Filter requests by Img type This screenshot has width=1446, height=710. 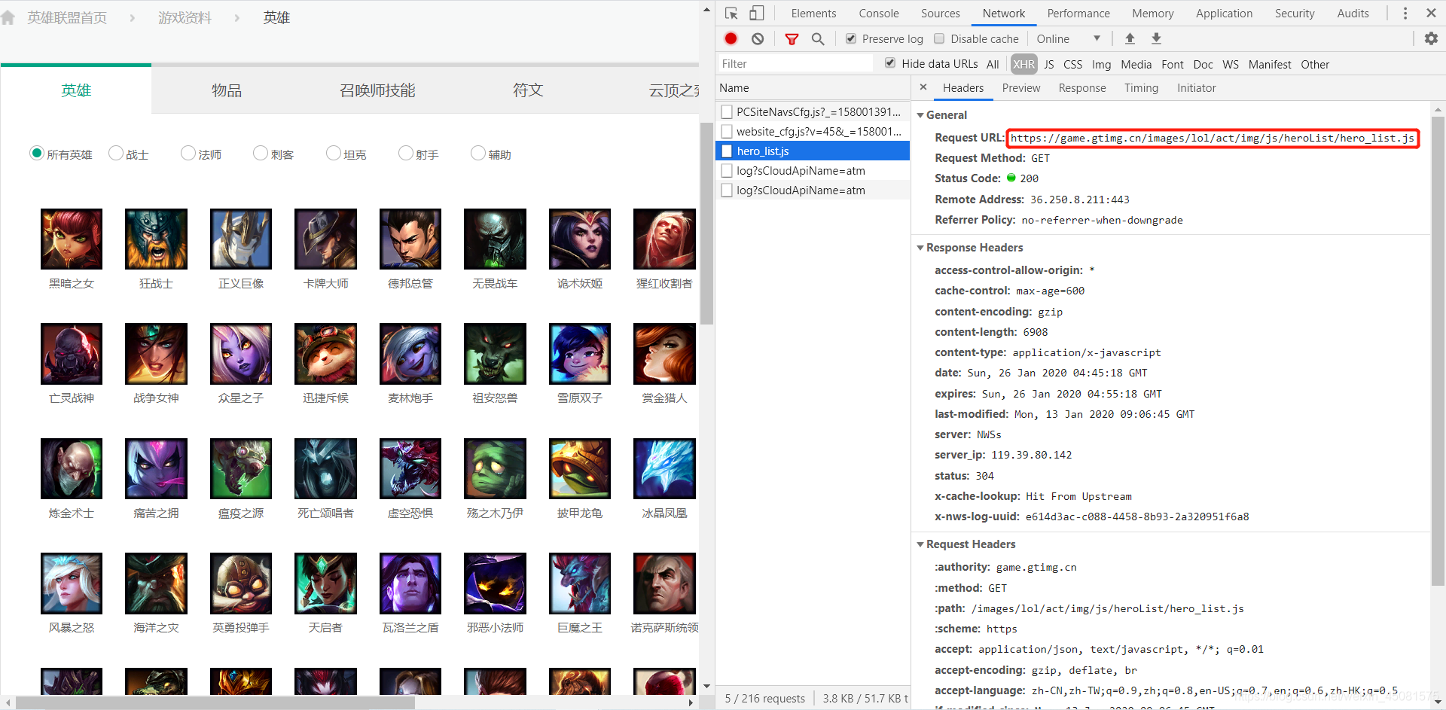pyautogui.click(x=1101, y=64)
